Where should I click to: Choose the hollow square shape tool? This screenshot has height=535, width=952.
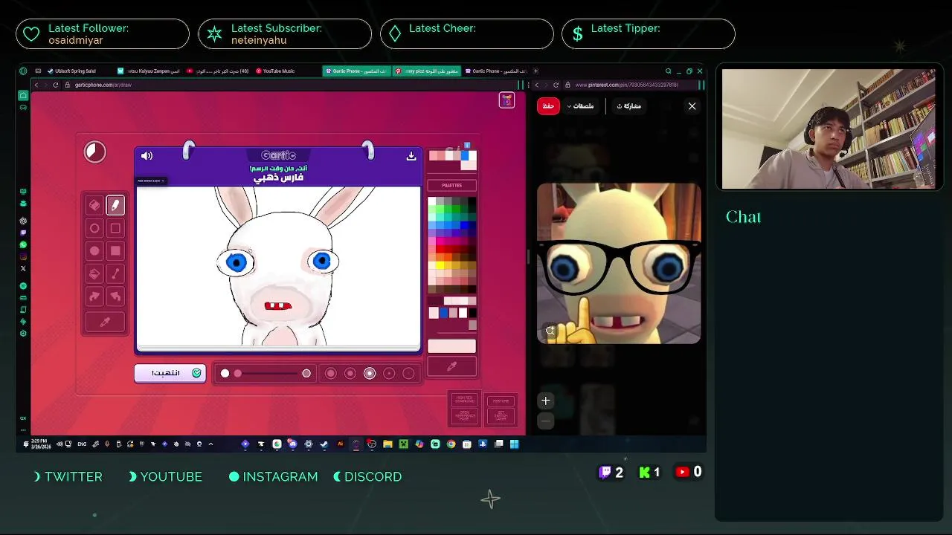(115, 228)
